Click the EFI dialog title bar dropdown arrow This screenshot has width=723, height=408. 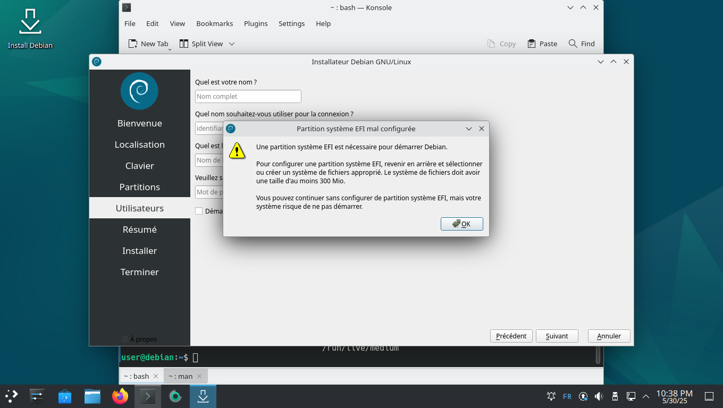click(469, 129)
